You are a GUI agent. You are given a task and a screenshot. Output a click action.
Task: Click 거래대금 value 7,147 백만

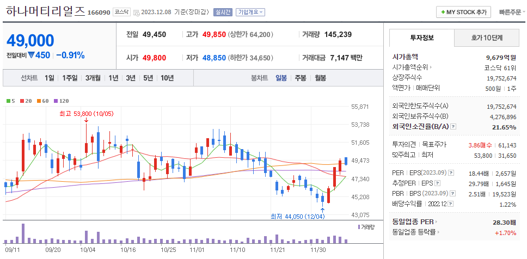coord(346,58)
